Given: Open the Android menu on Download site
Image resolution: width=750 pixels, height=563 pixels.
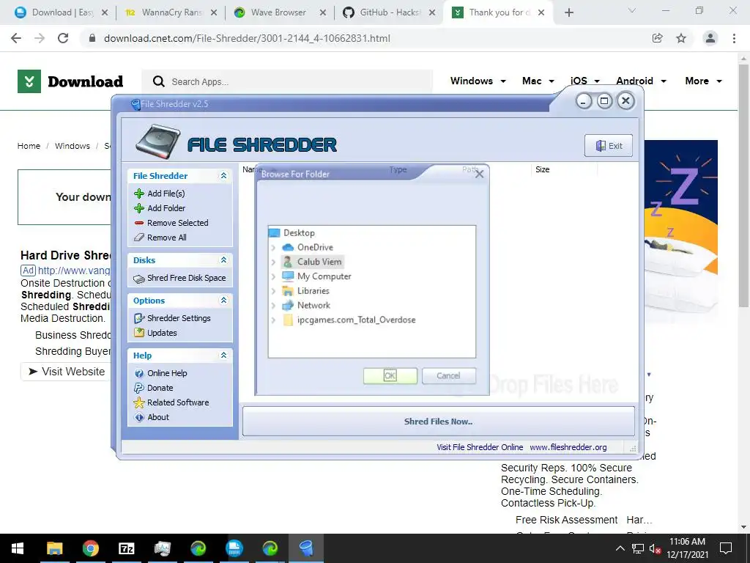Looking at the screenshot, I should click(x=641, y=81).
